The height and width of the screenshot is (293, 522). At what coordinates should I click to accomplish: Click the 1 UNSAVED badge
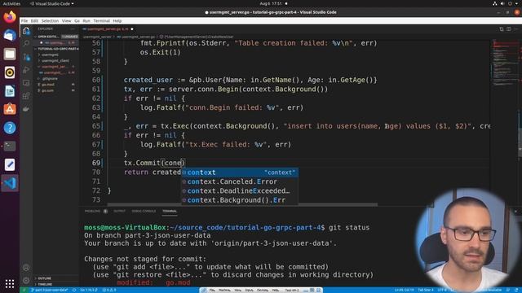point(69,36)
